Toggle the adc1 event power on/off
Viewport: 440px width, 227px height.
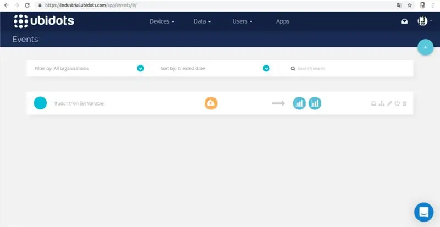pos(397,103)
